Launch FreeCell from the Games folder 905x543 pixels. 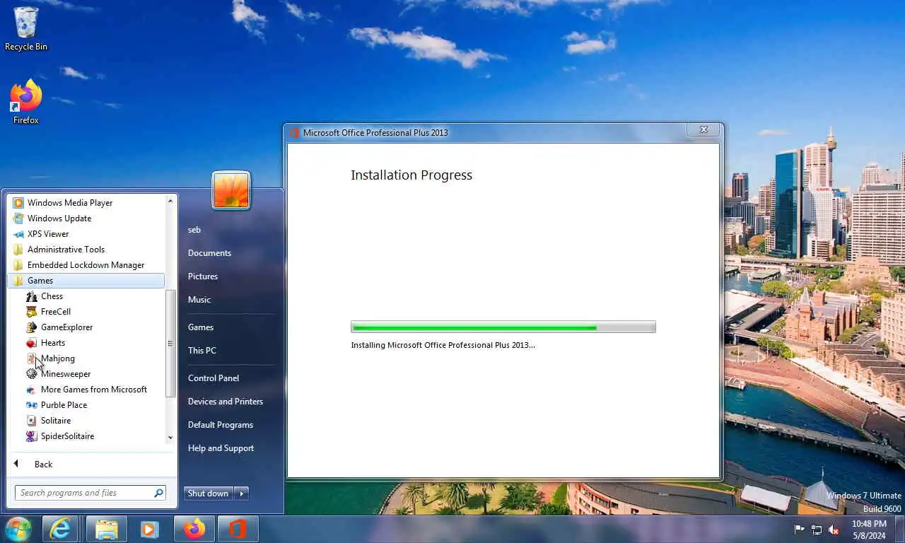point(55,312)
